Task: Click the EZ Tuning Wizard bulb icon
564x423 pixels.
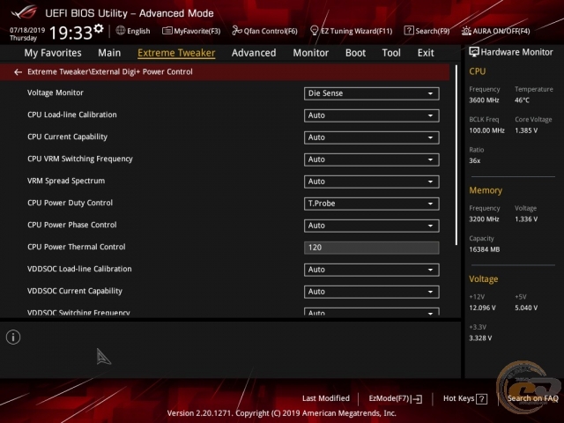Action: [314, 31]
